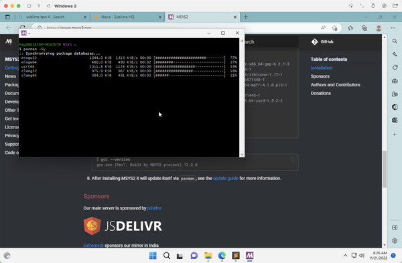Click the MSYS2 site logo
Image resolution: width=402 pixels, height=263 pixels.
click(9, 41)
